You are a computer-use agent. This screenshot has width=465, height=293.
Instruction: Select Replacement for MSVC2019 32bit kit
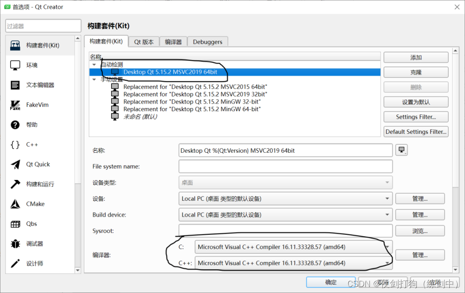pyautogui.click(x=195, y=94)
